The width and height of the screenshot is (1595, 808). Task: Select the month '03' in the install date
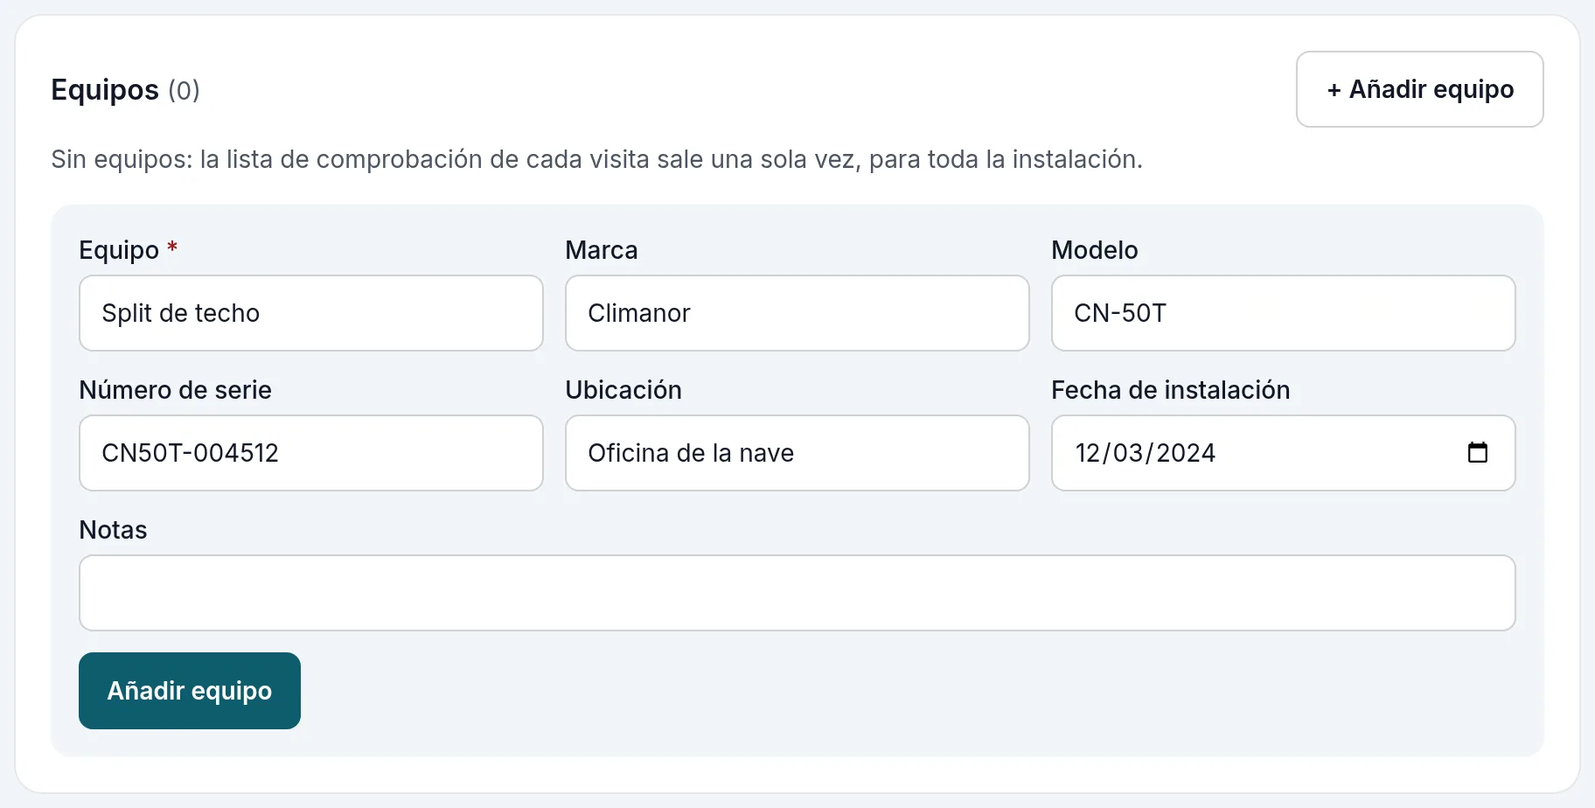(1127, 453)
